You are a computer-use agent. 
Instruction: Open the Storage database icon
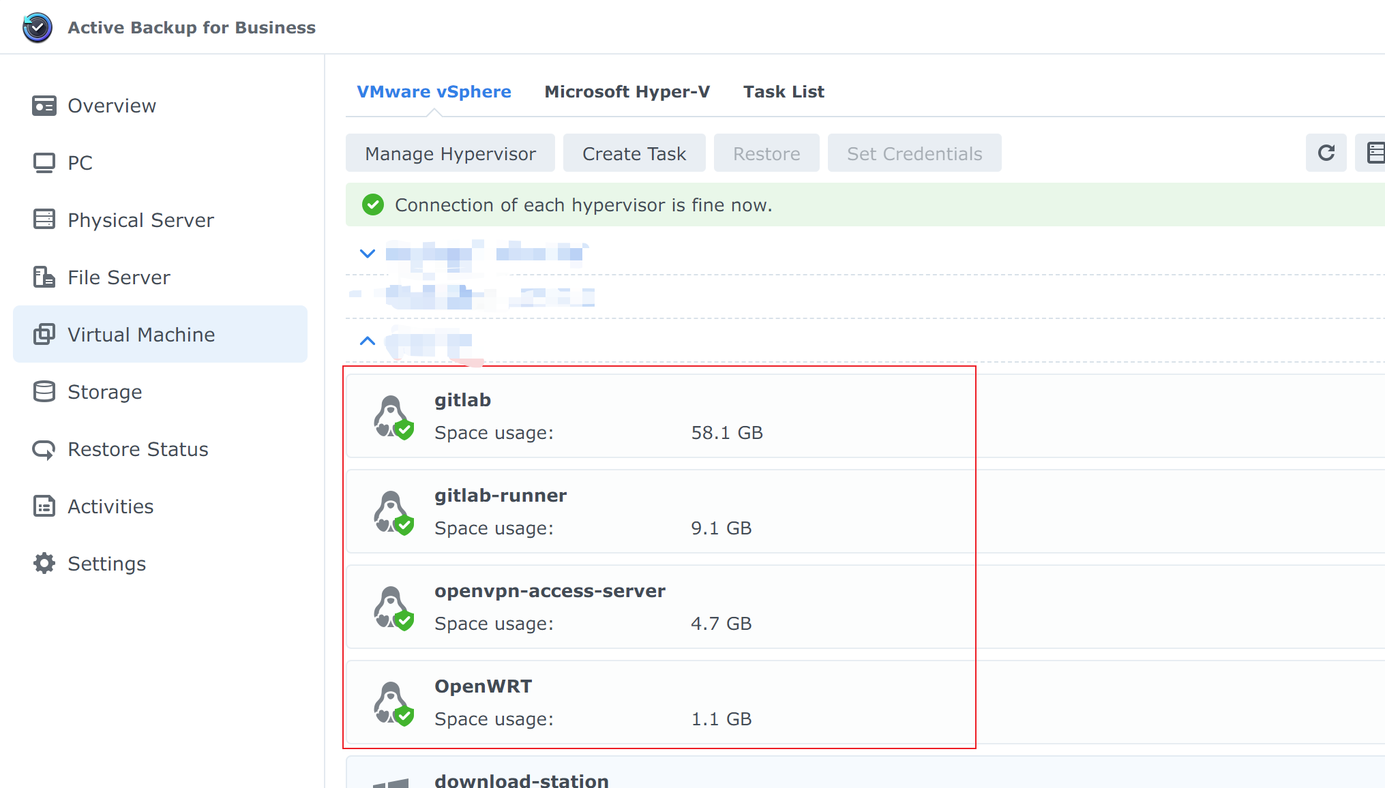44,391
